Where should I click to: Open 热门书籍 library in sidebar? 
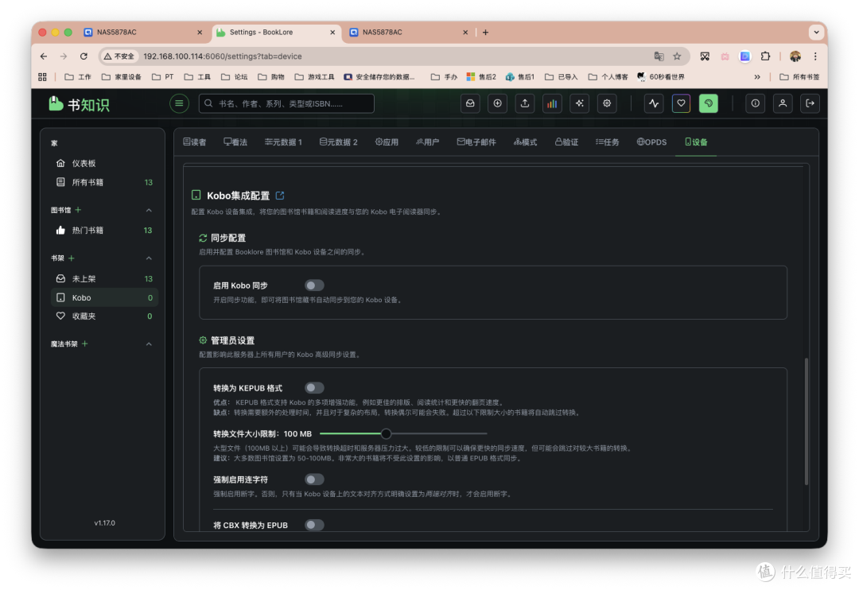click(x=104, y=230)
